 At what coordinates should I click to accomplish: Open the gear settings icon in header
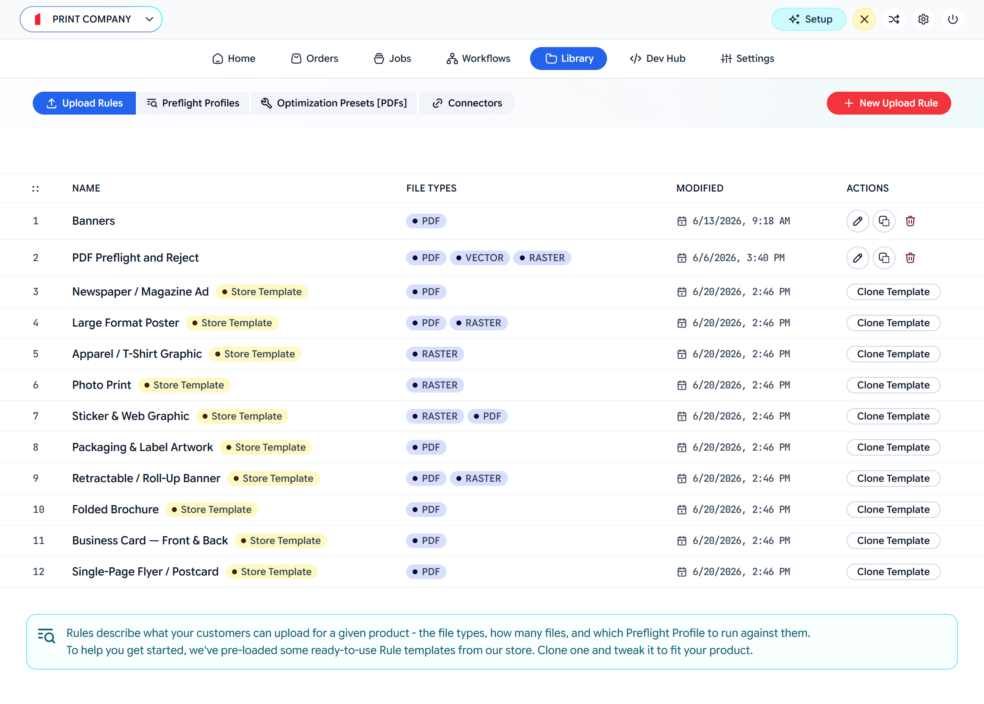(923, 19)
